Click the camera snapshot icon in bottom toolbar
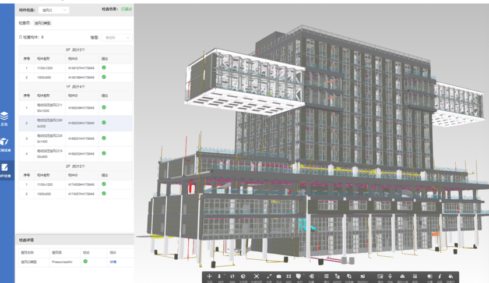 [x=279, y=277]
